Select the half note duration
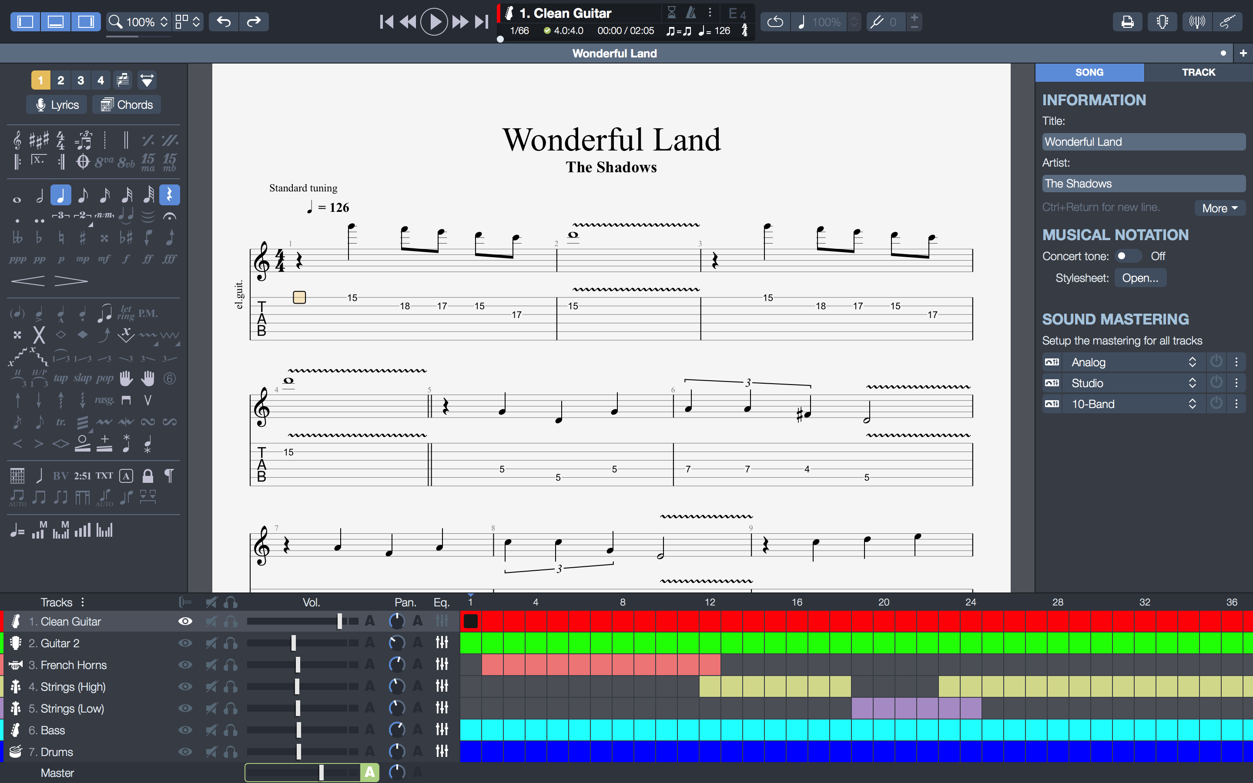The width and height of the screenshot is (1253, 783). (39, 196)
